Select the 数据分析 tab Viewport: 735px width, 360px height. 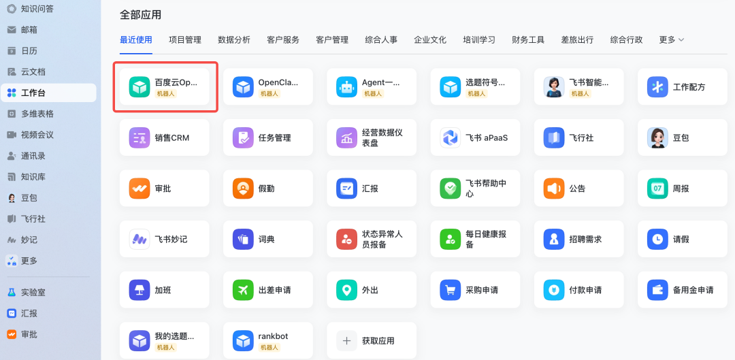234,40
